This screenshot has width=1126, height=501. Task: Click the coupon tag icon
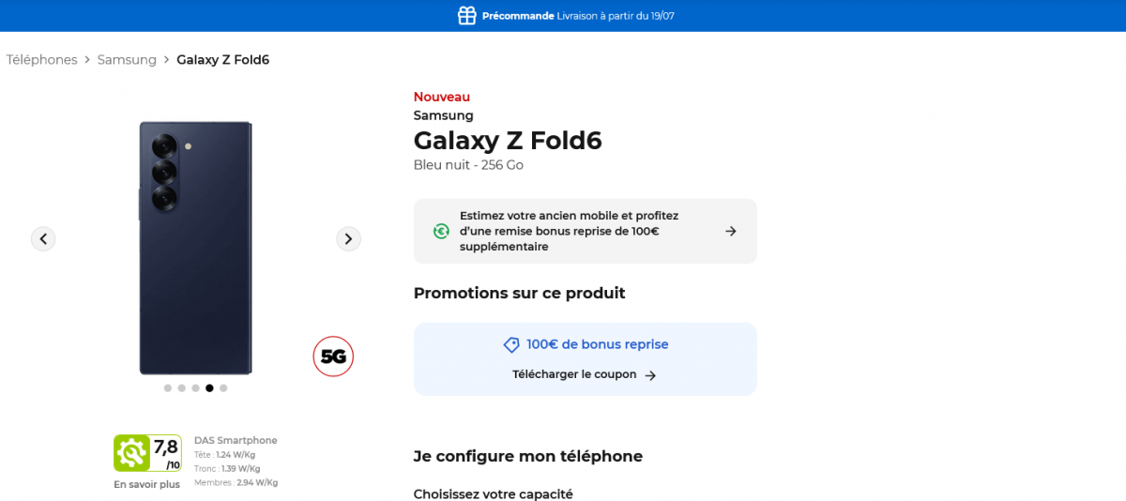[511, 345]
